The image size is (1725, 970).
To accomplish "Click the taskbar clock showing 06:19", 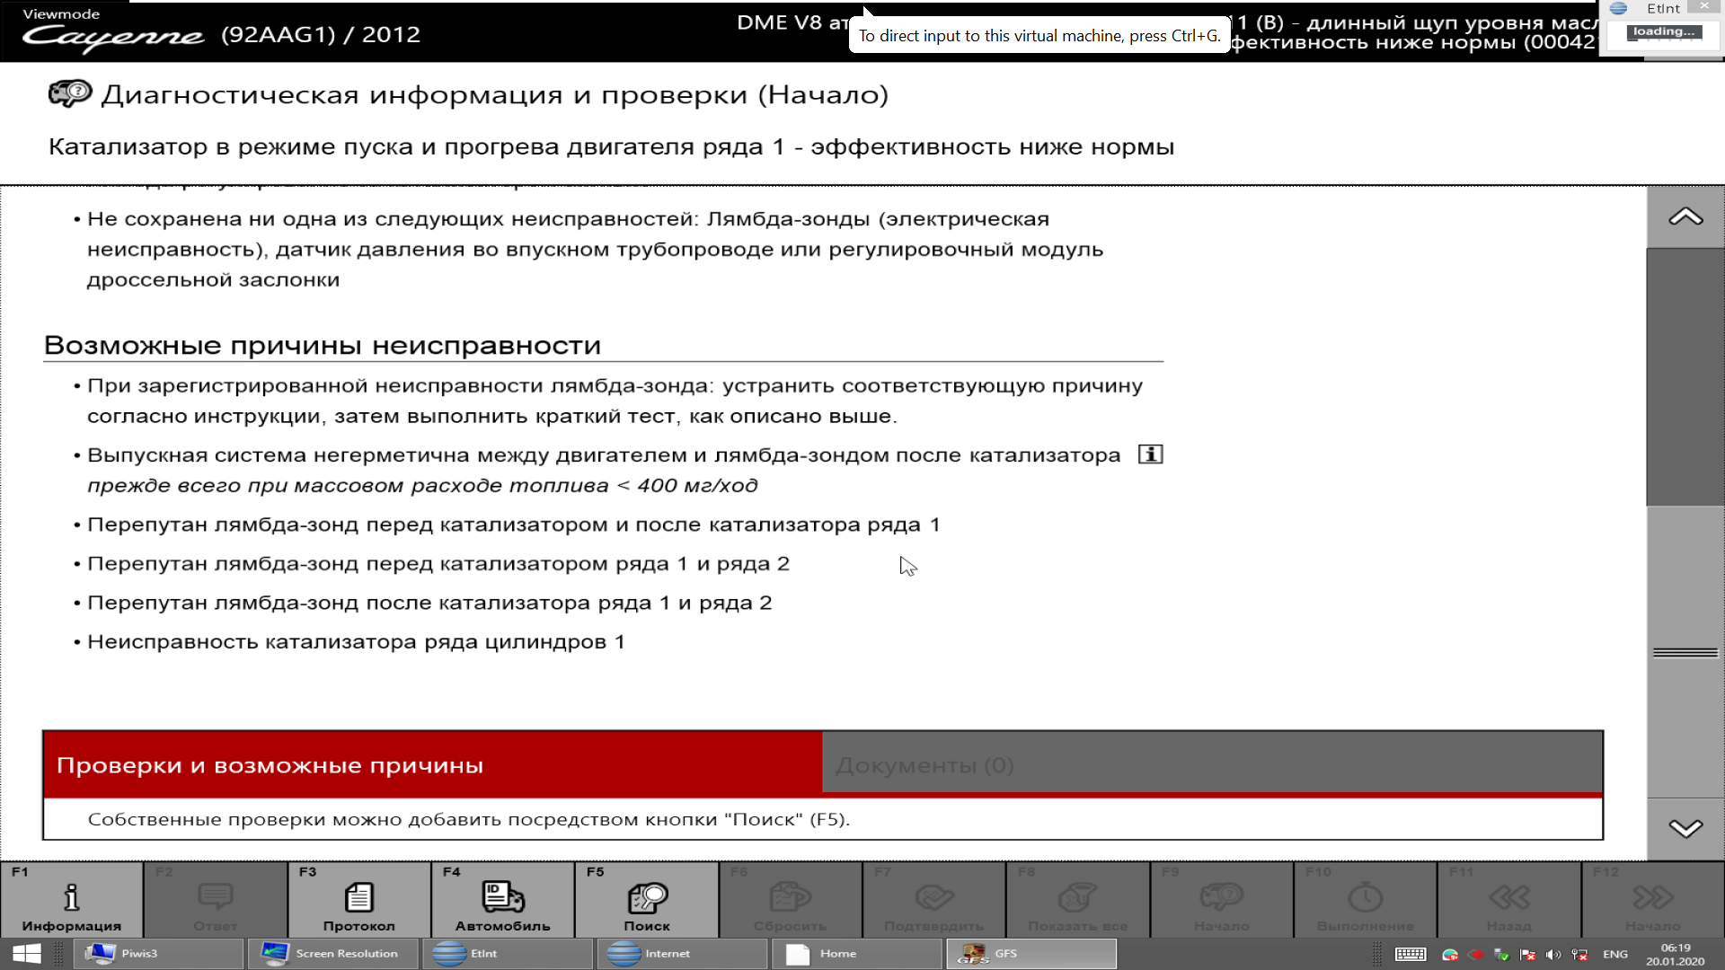I will (1675, 954).
